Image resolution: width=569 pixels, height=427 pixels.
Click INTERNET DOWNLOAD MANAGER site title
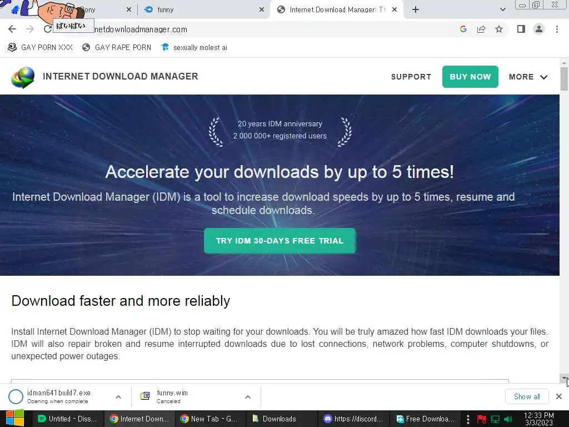pyautogui.click(x=121, y=76)
